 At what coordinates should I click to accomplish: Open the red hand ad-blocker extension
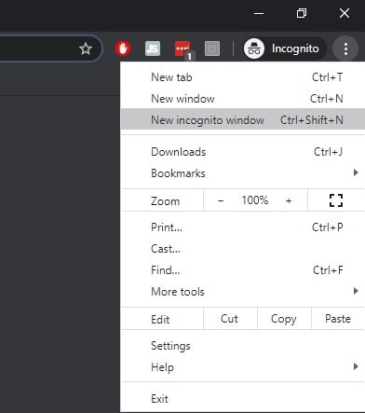coord(123,48)
